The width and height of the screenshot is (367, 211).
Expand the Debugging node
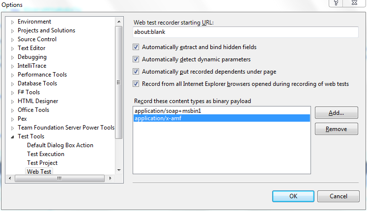(12, 57)
